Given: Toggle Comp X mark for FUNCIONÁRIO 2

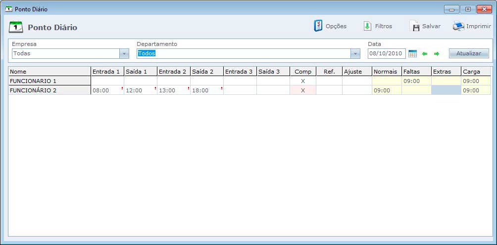Looking at the screenshot, I should tap(303, 90).
